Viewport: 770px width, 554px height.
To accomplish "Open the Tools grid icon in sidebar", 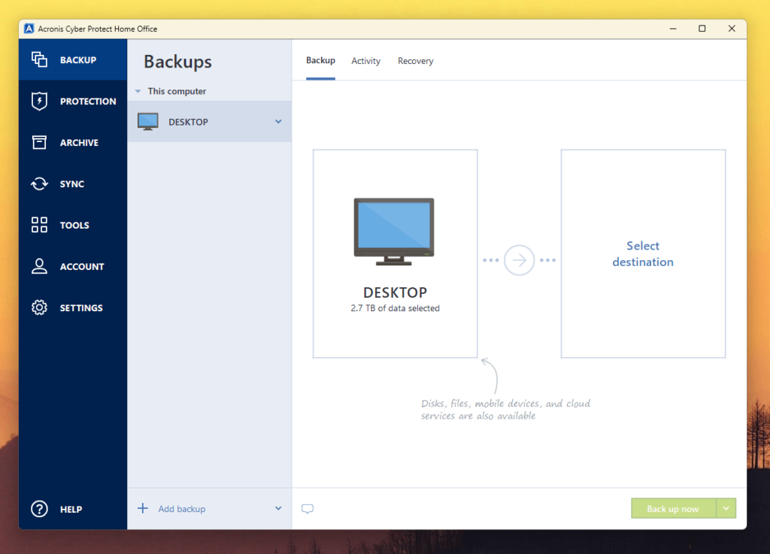I will (x=39, y=226).
